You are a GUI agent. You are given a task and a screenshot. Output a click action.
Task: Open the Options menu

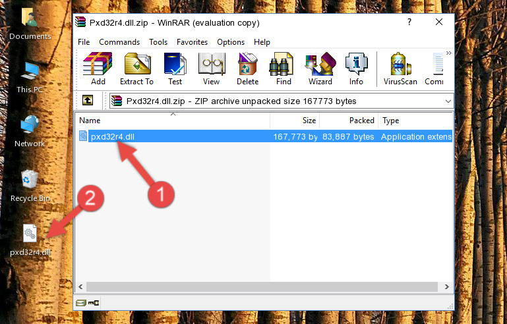[x=231, y=42]
